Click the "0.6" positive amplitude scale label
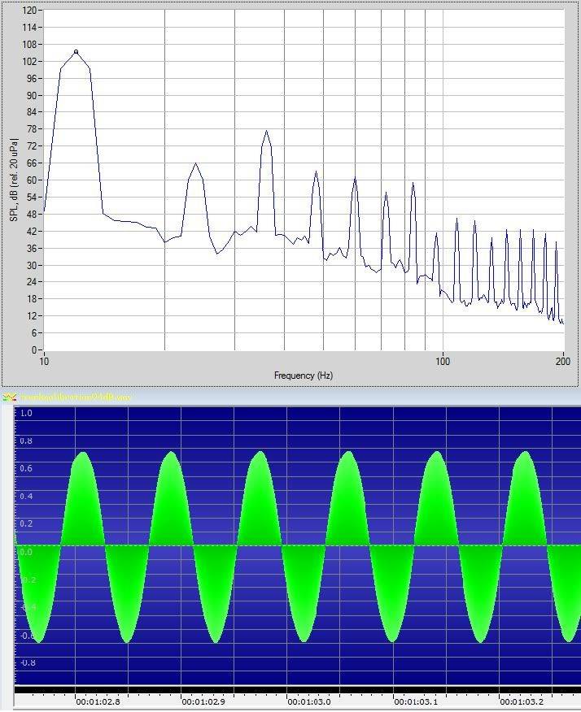581x712 pixels. (x=26, y=469)
